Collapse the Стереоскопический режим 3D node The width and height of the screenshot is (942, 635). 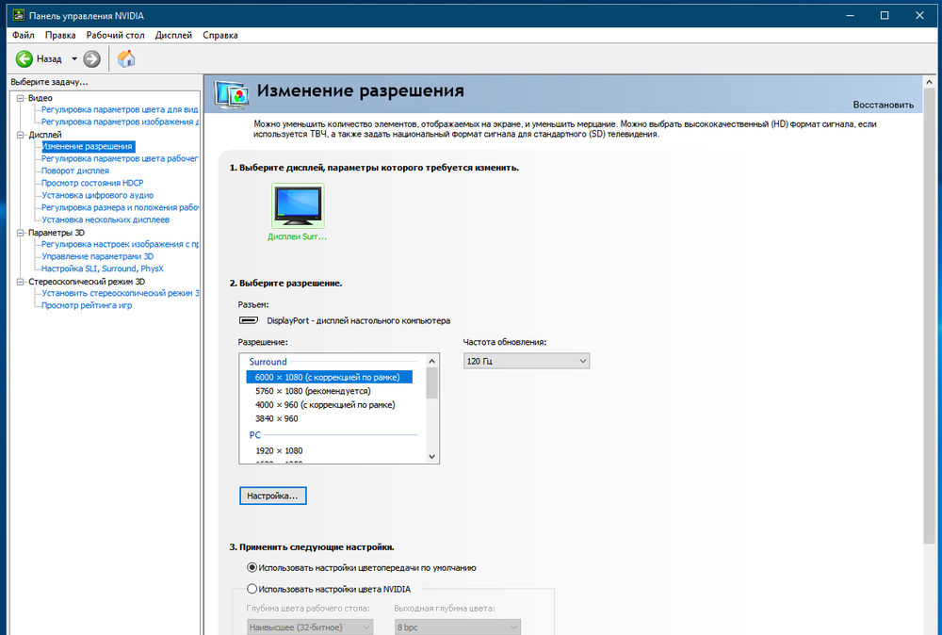click(21, 281)
